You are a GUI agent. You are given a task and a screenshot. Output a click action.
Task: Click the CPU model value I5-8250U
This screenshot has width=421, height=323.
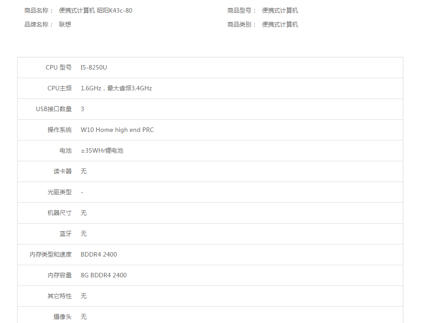[94, 67]
